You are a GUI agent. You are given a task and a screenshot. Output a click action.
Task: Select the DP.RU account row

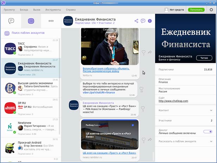point(31,108)
